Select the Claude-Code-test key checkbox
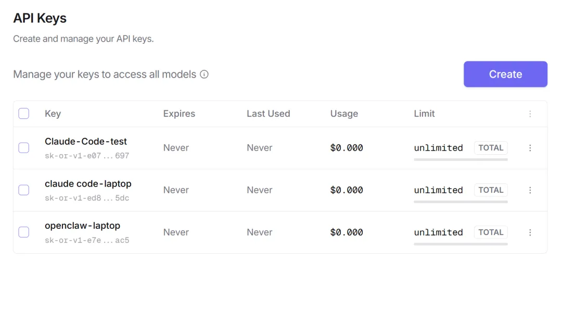Viewport: 562px width, 324px height. tap(24, 148)
